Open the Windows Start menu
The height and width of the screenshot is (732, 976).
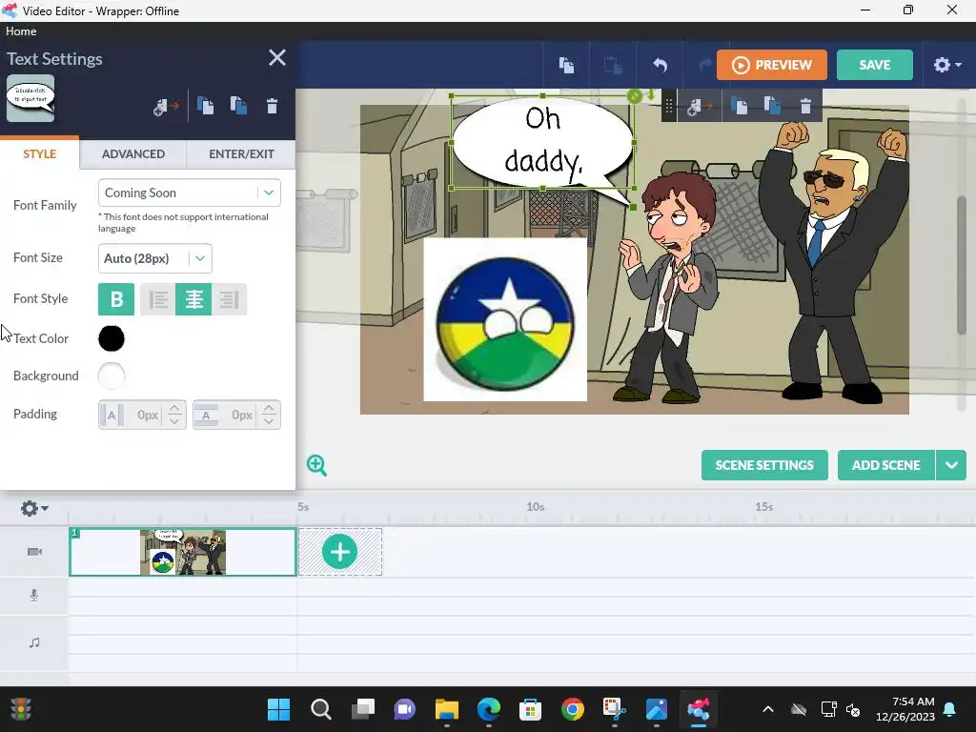pyautogui.click(x=278, y=709)
